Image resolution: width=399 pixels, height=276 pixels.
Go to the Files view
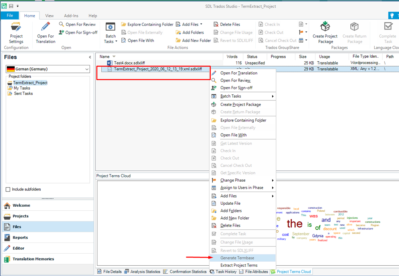click(48, 227)
